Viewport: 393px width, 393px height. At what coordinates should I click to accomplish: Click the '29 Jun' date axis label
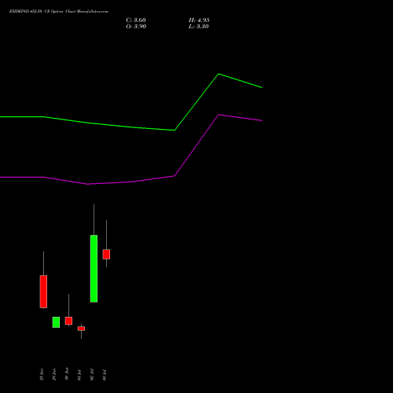54,374
